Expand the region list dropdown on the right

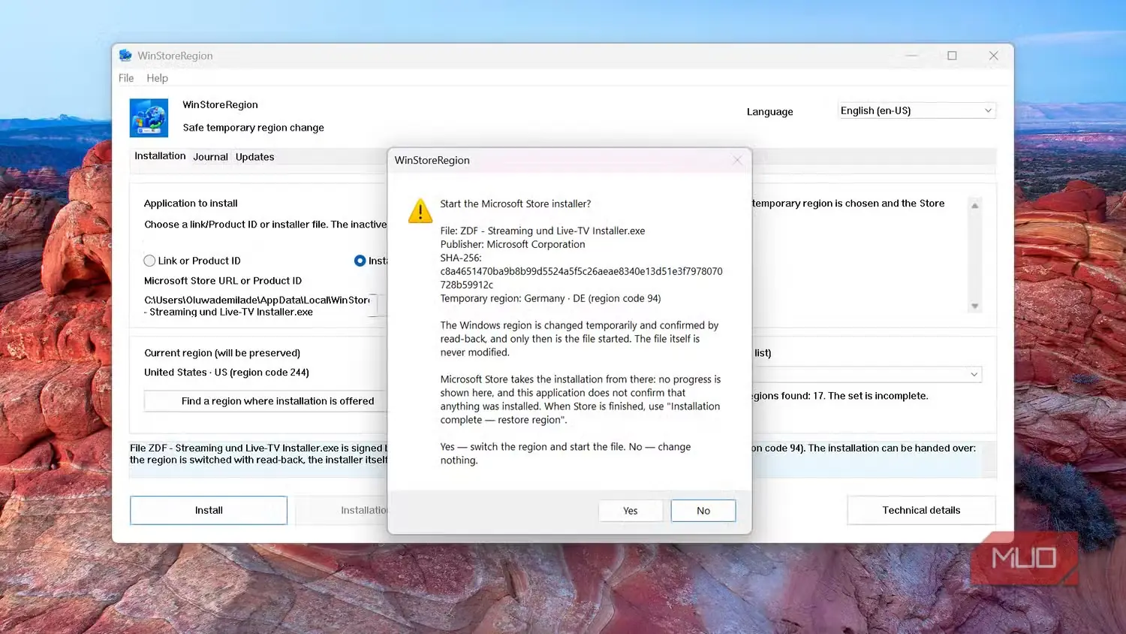coord(974,374)
